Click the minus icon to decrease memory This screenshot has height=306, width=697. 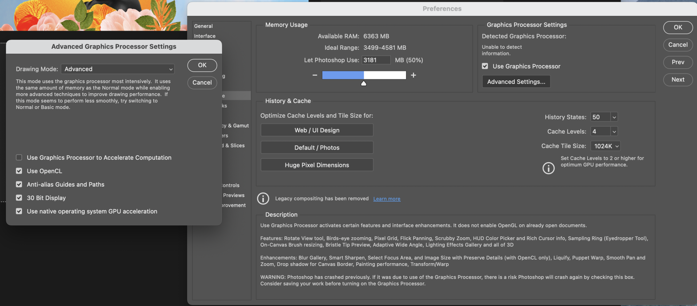click(x=315, y=75)
